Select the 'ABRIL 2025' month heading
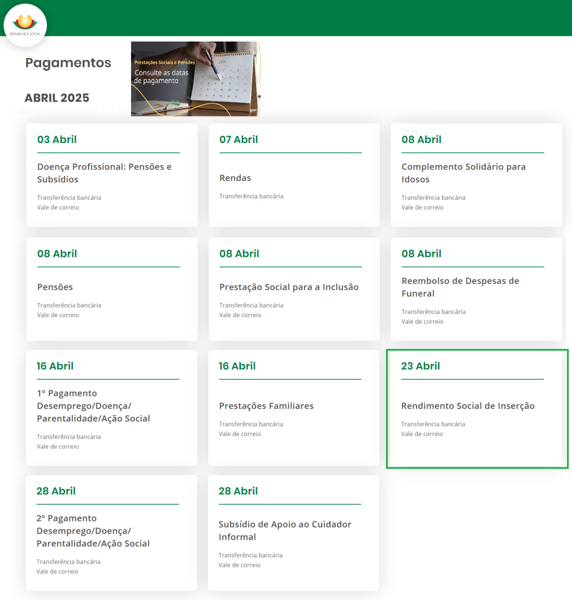The height and width of the screenshot is (600, 572). pos(57,98)
